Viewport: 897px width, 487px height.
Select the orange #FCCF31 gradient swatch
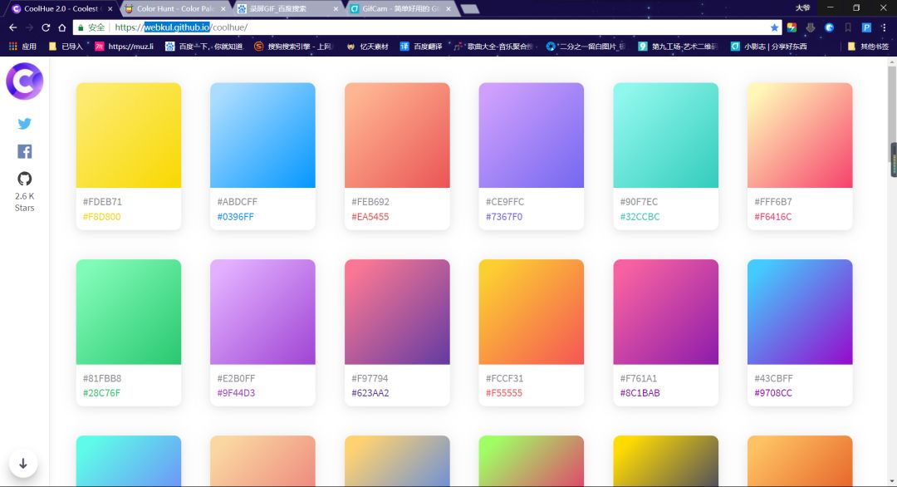[532, 312]
